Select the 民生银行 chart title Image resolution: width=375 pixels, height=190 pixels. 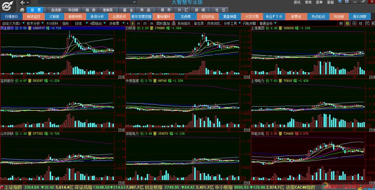7,28
